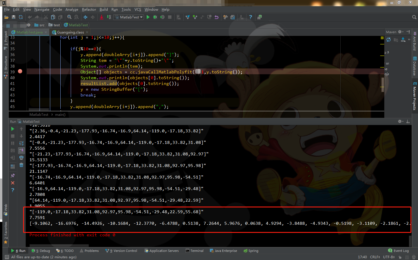Click the Run with Coverage icon
Viewport: 418px width, 260px height.
(163, 17)
